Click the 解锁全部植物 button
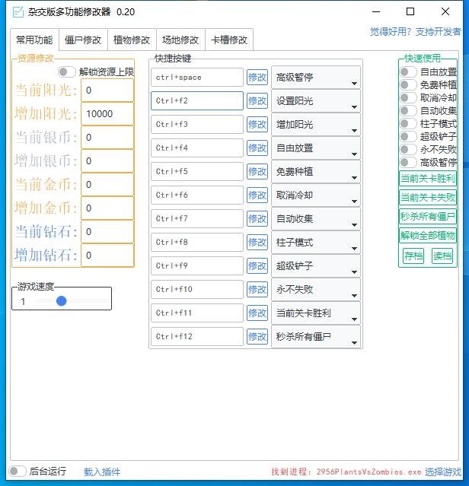 click(x=427, y=235)
